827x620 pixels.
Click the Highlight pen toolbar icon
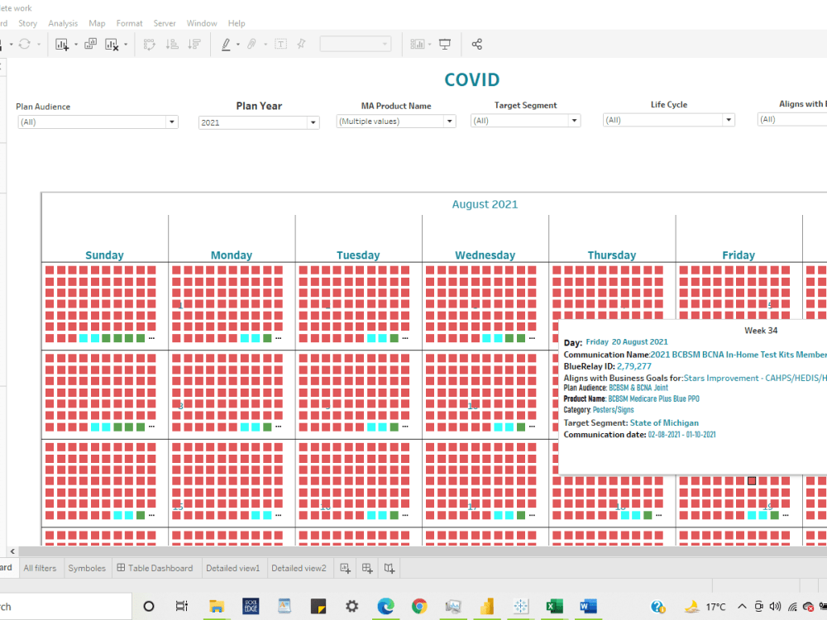click(226, 45)
